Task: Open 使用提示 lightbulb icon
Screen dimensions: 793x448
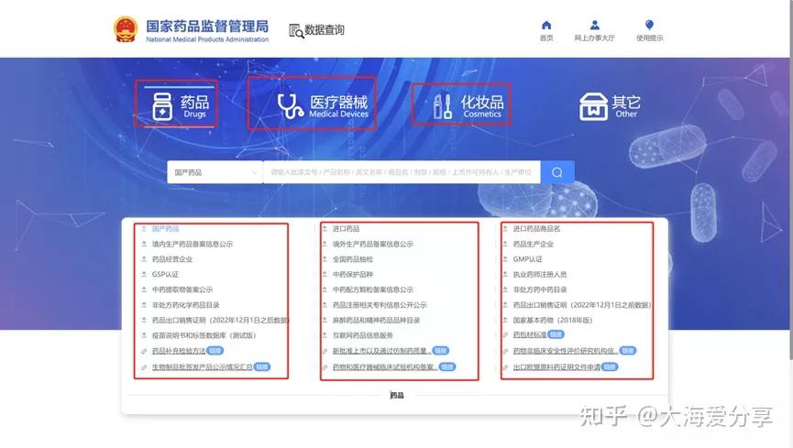Action: pyautogui.click(x=649, y=25)
